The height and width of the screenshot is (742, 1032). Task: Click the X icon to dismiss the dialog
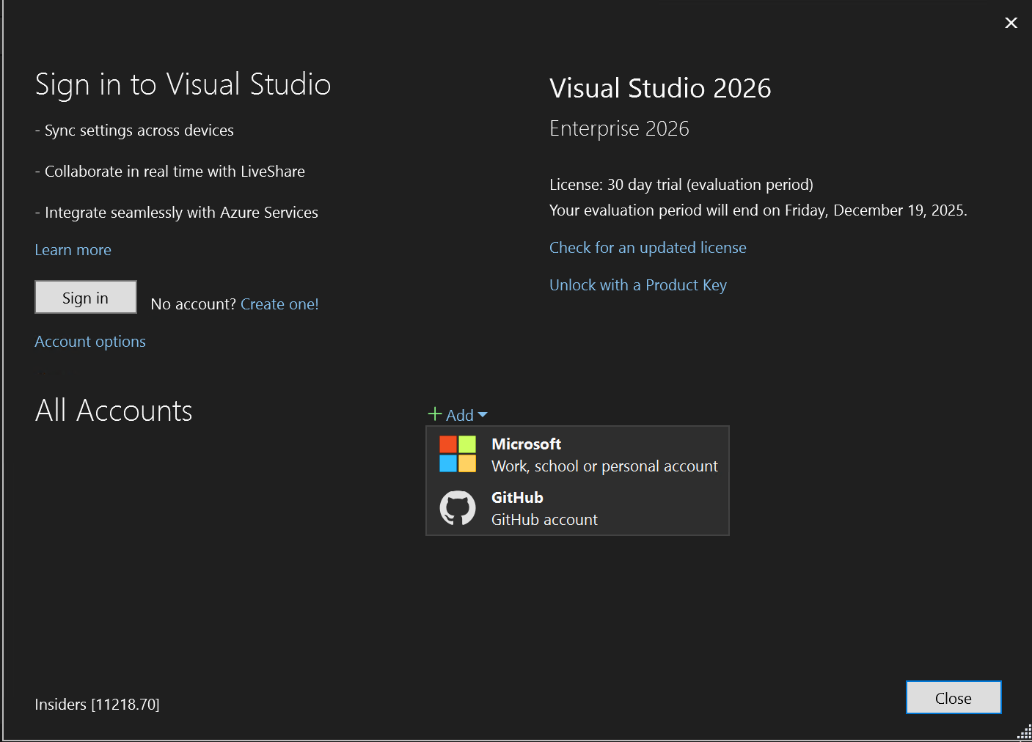[x=1011, y=23]
